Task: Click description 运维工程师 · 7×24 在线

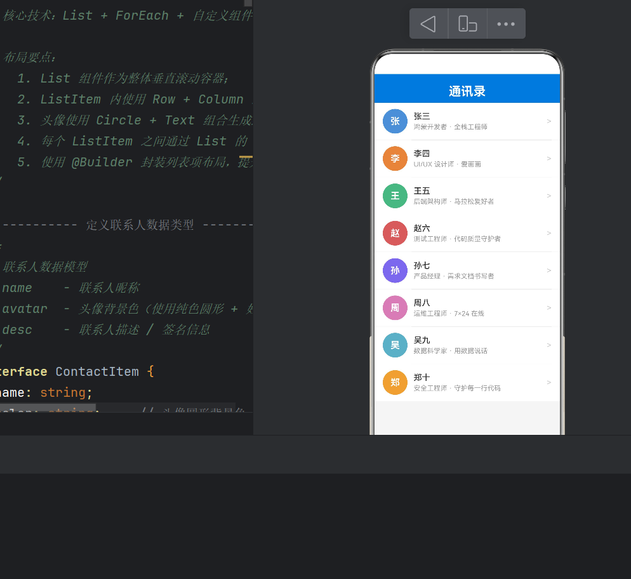Action: coord(449,314)
